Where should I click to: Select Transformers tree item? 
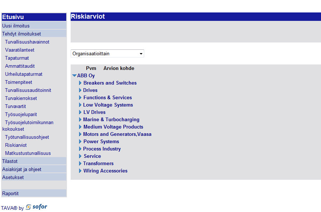98,163
